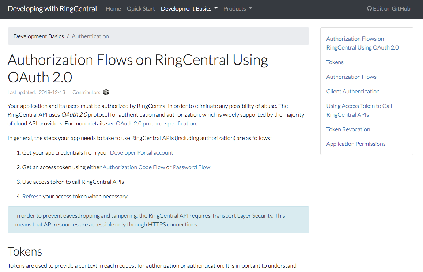Viewport: 423px width, 272px height.
Task: Click the Last updated date 2018-12-13
Action: [52, 92]
